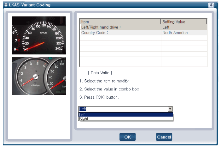Image resolution: width=221 pixels, height=147 pixels.
Task: Click the tachometer gauge image
Action: 39,76
